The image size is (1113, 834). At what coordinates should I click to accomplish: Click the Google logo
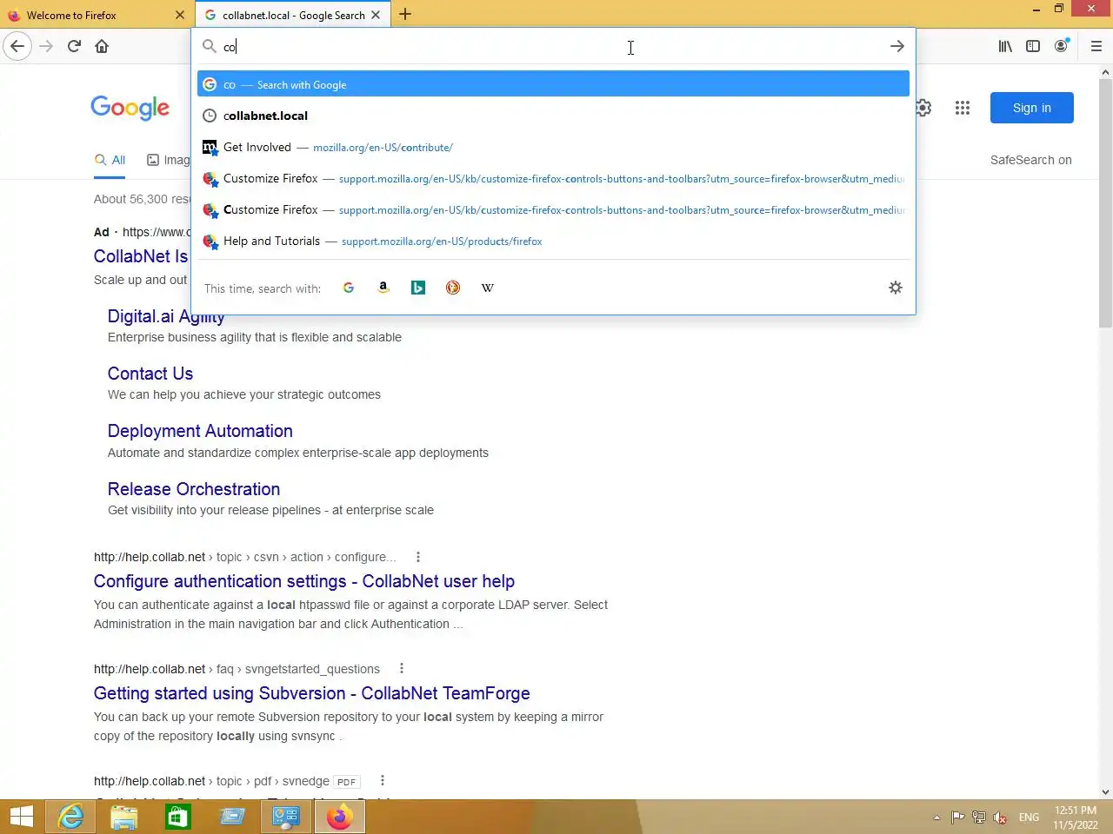coord(130,108)
